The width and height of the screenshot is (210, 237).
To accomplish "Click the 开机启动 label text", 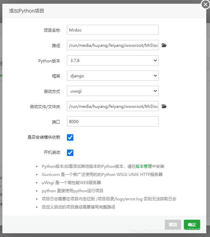I will coord(52,152).
